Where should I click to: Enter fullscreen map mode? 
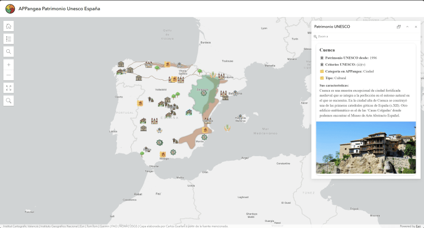point(8,88)
